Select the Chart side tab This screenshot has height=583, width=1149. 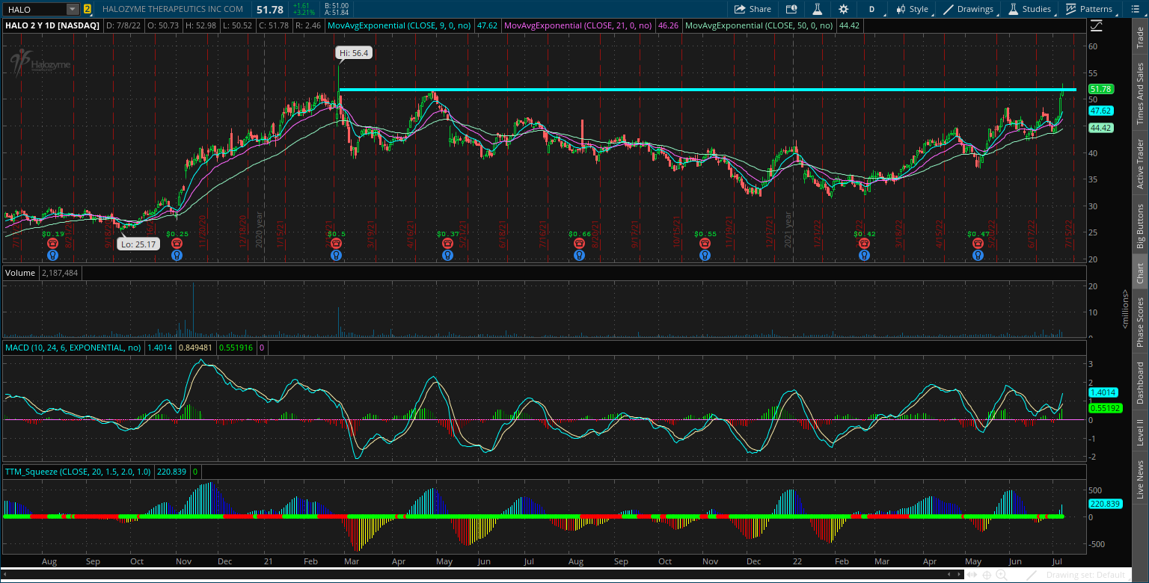point(1140,274)
